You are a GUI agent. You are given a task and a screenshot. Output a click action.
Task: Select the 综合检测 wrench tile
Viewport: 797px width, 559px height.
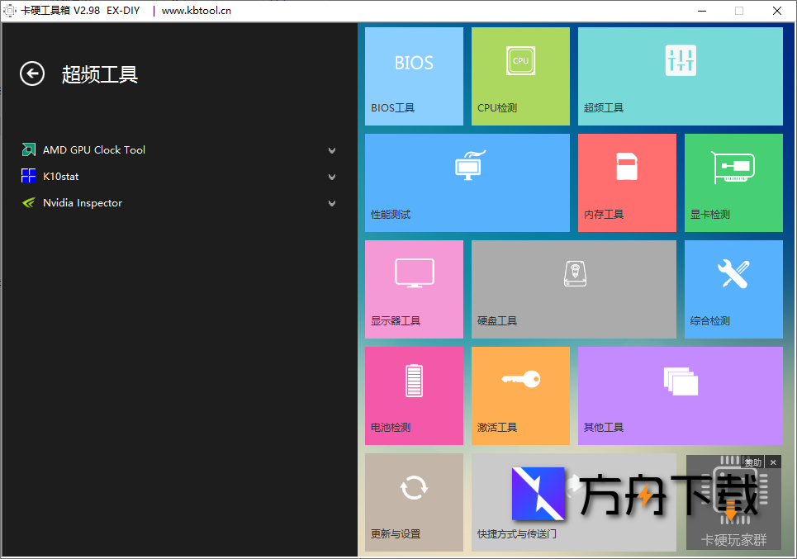(733, 289)
